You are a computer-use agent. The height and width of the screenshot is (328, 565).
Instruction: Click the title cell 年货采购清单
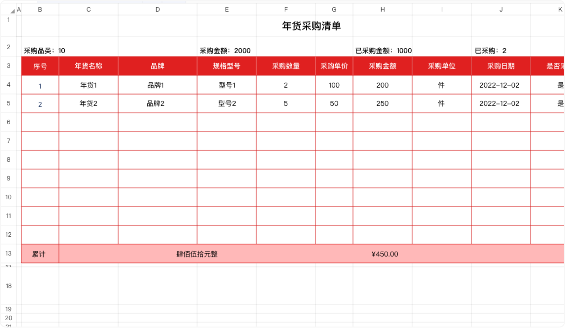pos(311,26)
